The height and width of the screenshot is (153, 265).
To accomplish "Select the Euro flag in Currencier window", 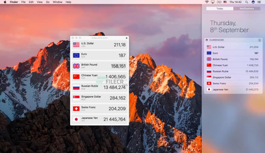I will 76,55.
